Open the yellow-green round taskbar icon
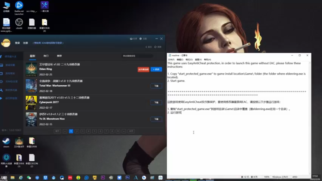 pyautogui.click(x=78, y=178)
